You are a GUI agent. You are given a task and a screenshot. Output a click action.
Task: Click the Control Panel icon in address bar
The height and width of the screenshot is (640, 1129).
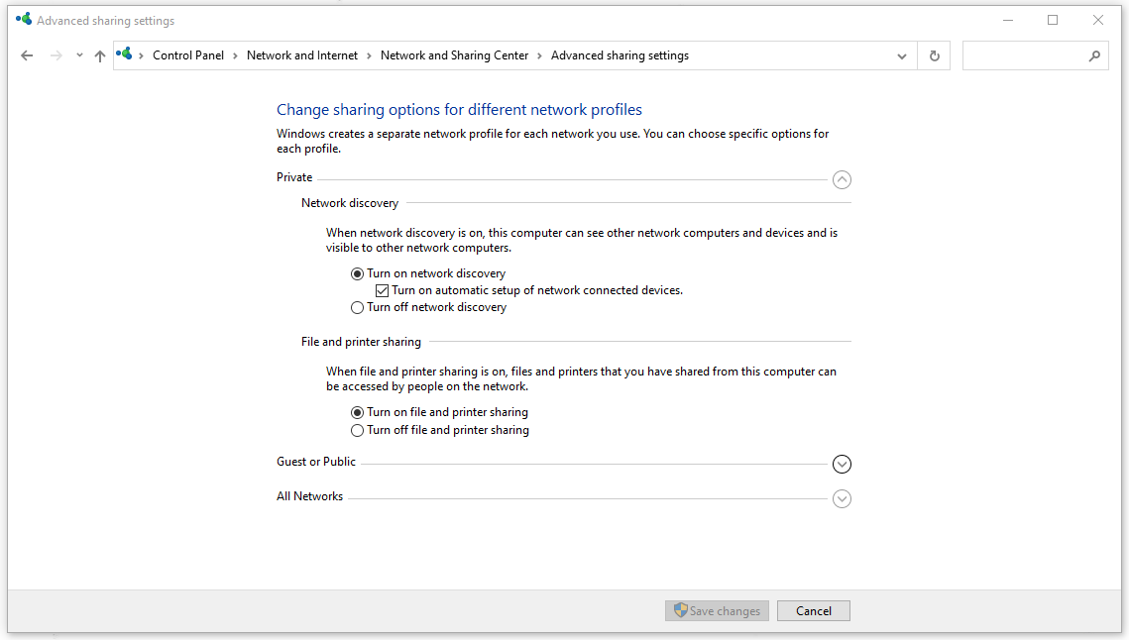(125, 55)
